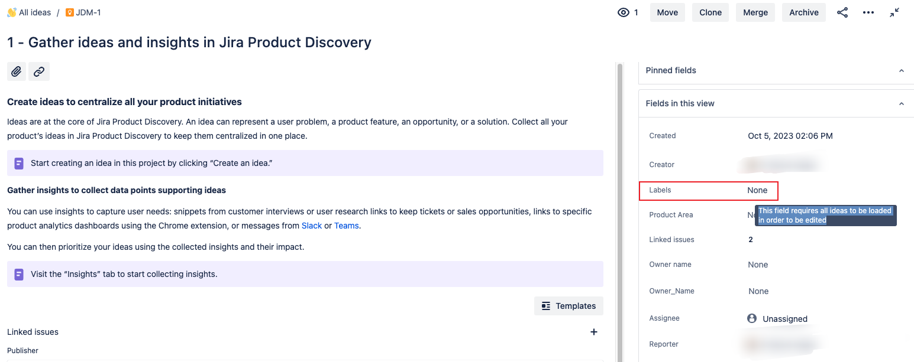Click the collapse view arrows icon
Screen dimensions: 914x362
(x=894, y=12)
